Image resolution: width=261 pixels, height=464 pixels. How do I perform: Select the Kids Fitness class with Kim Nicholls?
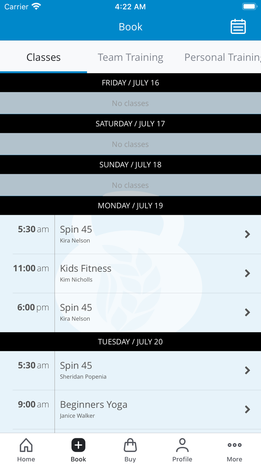click(x=112, y=272)
